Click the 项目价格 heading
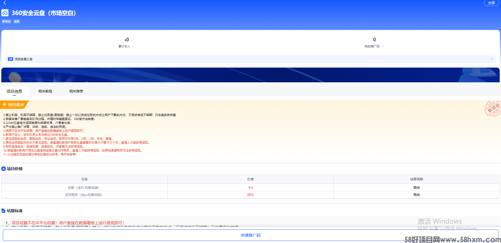Screen dimensions: 501x243 pos(15,169)
